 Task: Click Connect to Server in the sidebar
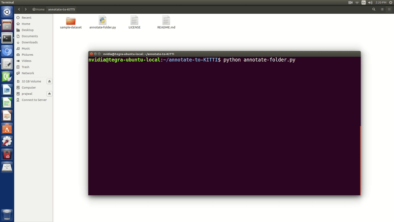click(33, 100)
